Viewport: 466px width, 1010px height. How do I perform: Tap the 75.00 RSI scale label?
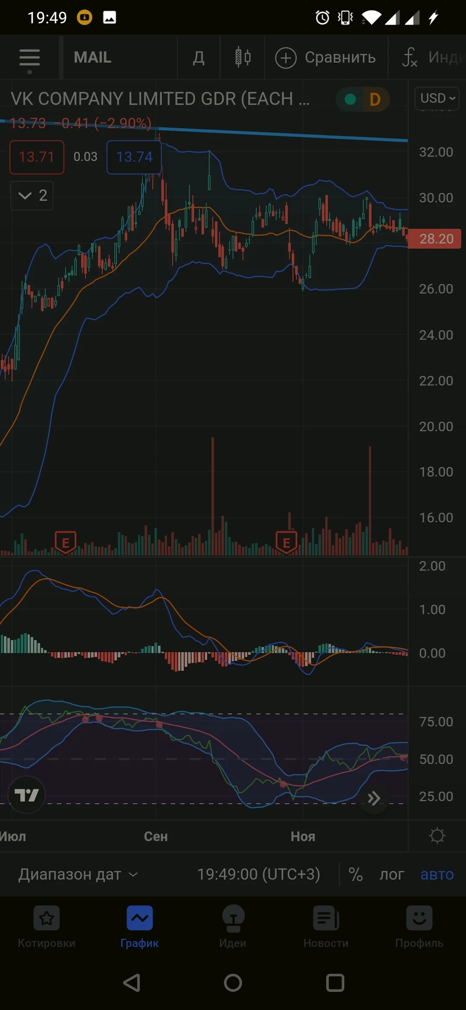(x=436, y=722)
